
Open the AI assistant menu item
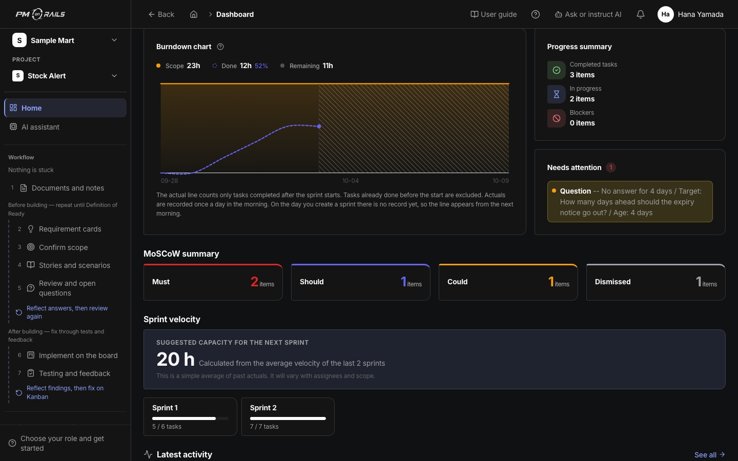click(65, 127)
